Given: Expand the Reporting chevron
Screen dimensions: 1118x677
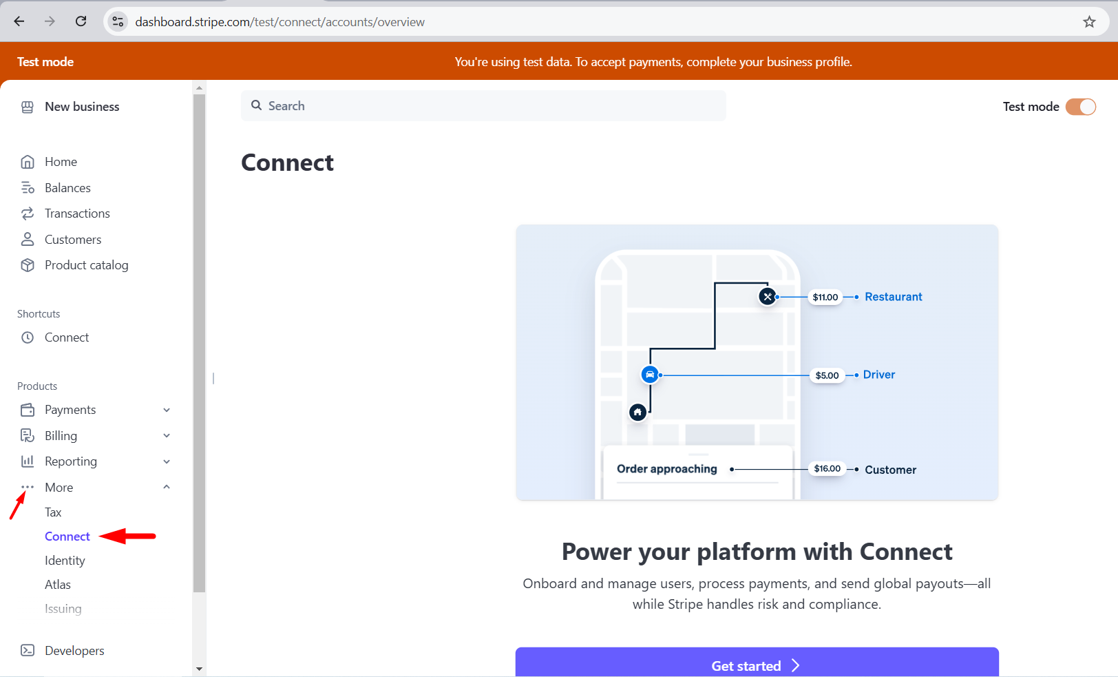Looking at the screenshot, I should [167, 461].
